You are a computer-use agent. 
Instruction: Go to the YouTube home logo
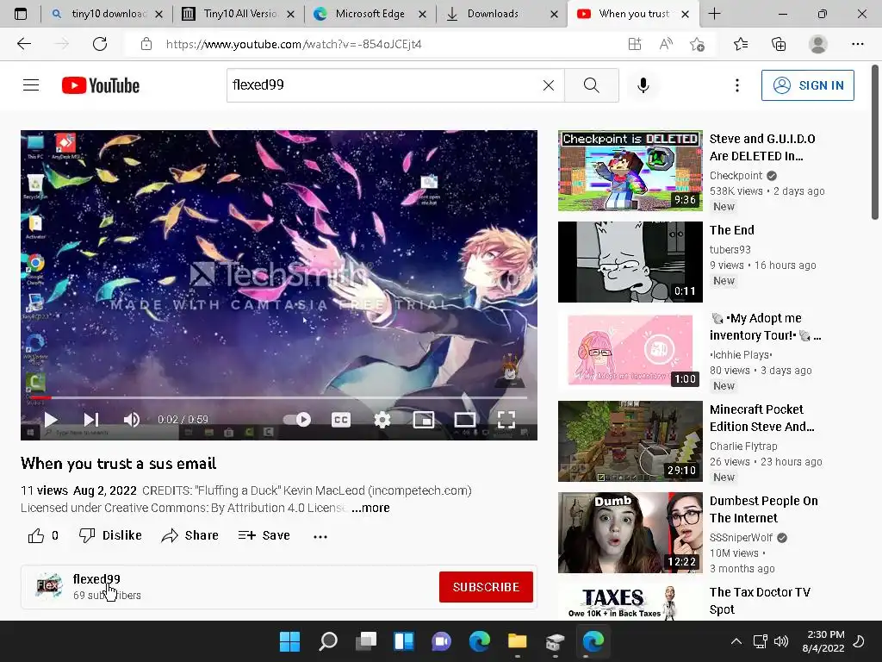point(101,85)
